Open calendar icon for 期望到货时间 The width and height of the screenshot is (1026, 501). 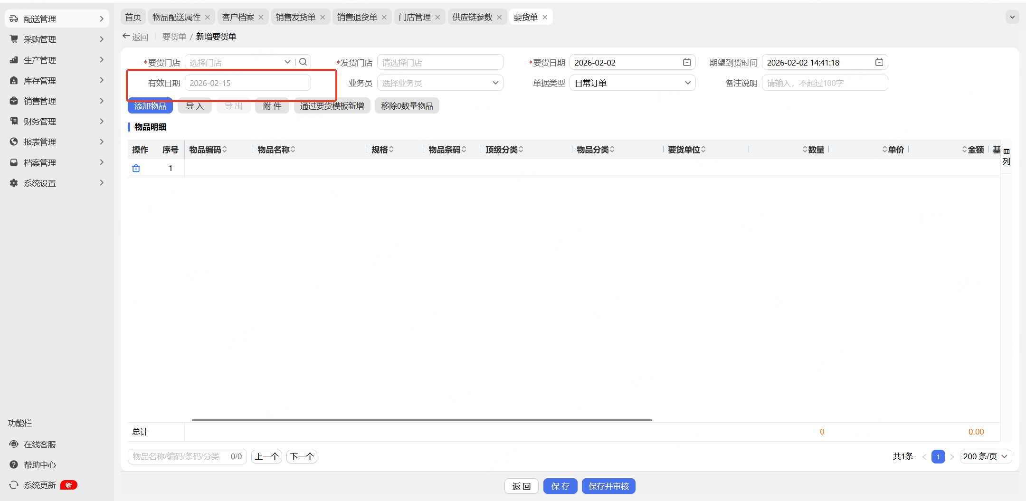(x=879, y=62)
